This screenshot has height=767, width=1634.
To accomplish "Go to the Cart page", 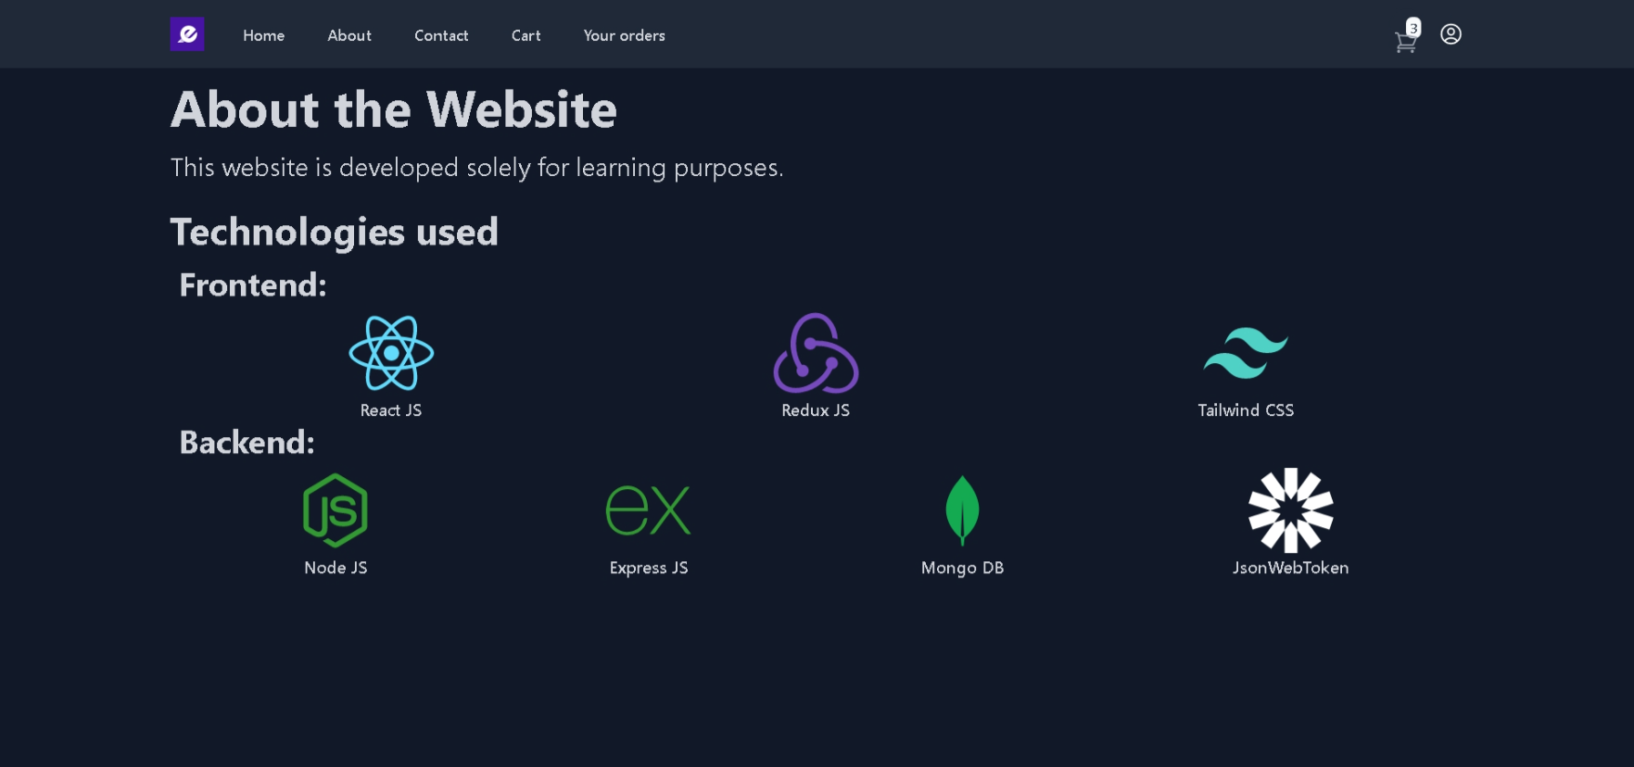I will point(526,35).
